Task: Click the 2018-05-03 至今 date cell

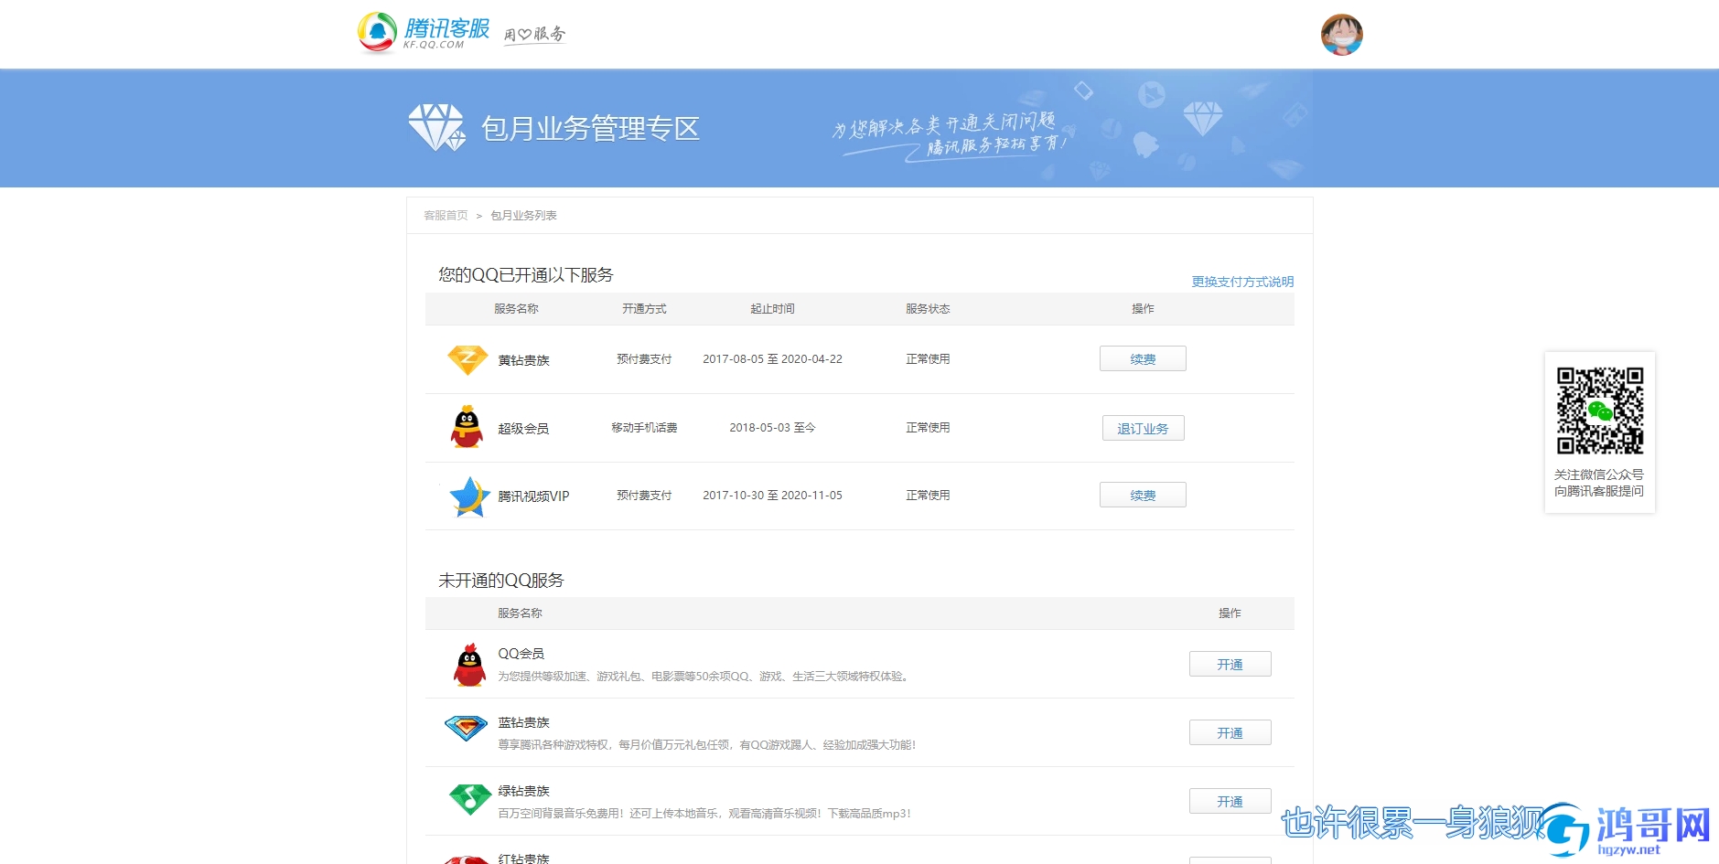Action: pyautogui.click(x=772, y=428)
